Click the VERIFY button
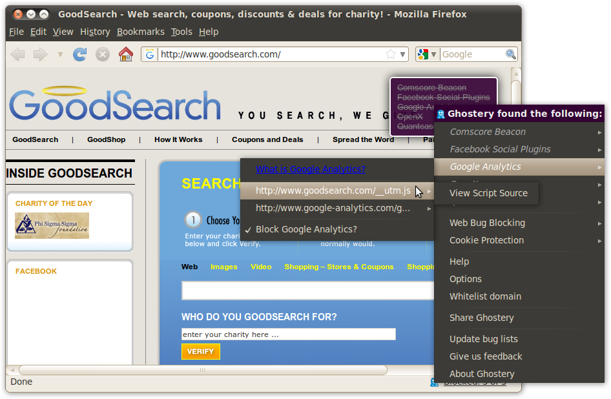Screen dimensions: 611x399 (201, 351)
